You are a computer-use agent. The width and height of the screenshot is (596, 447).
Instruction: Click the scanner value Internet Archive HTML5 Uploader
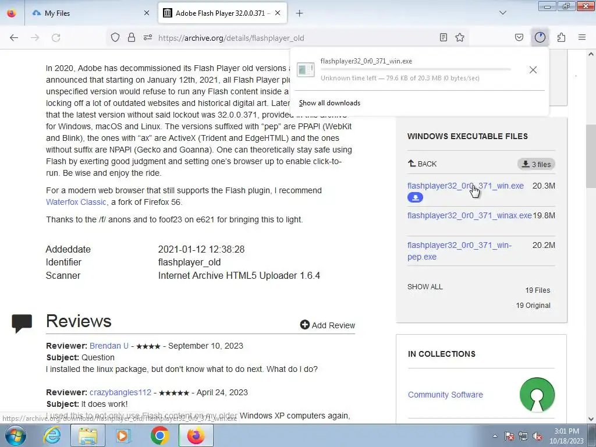point(239,275)
